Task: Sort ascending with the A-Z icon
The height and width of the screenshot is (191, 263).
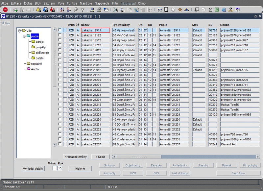Action: [62, 10]
